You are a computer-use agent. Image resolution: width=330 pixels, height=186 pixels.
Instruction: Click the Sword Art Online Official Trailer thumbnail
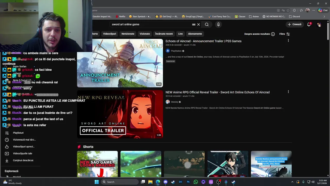(120, 114)
